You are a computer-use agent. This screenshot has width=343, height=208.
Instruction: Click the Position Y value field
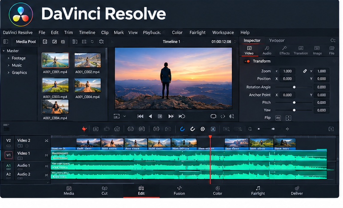[x=321, y=79]
